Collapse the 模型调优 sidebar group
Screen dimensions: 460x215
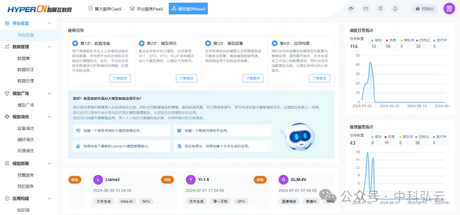click(49, 117)
